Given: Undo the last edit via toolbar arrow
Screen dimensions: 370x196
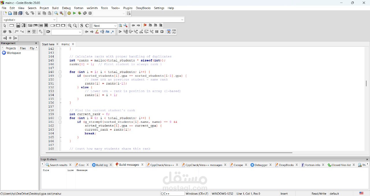Looking at the screenshot, I should tap(27, 13).
